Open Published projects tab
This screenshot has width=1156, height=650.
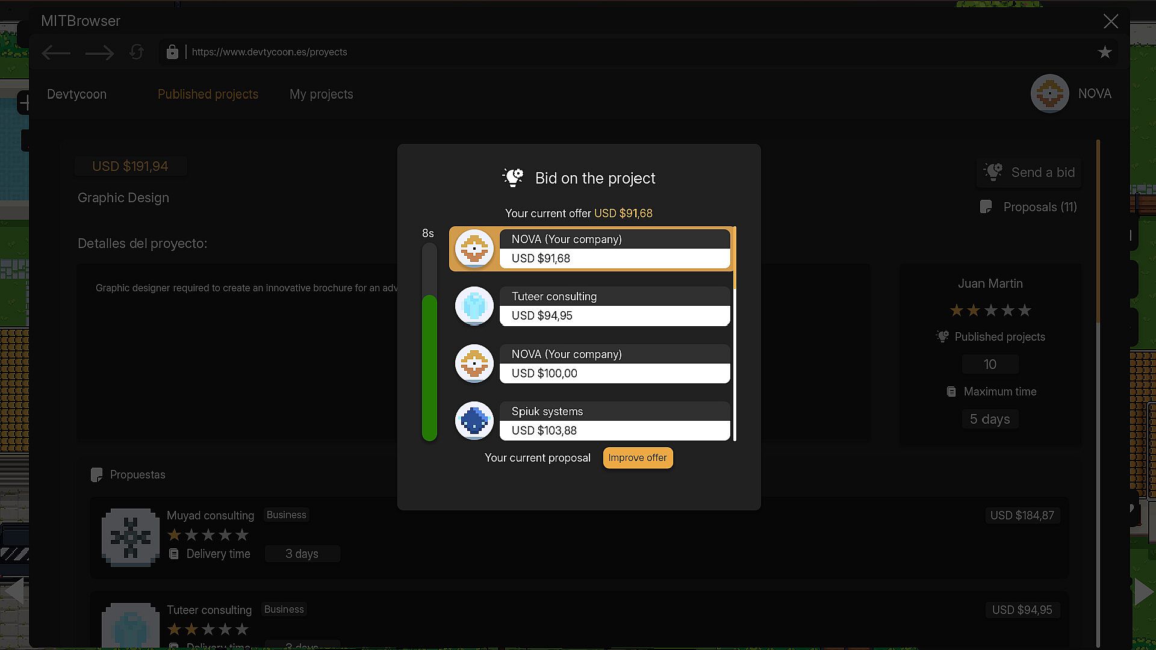click(208, 94)
